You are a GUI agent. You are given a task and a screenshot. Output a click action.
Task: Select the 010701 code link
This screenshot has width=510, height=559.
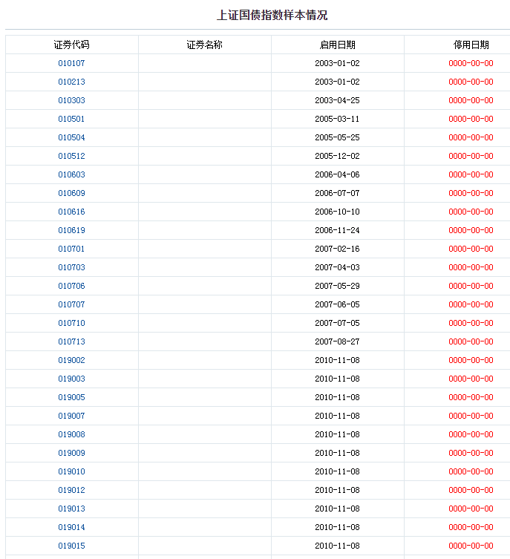click(x=71, y=249)
